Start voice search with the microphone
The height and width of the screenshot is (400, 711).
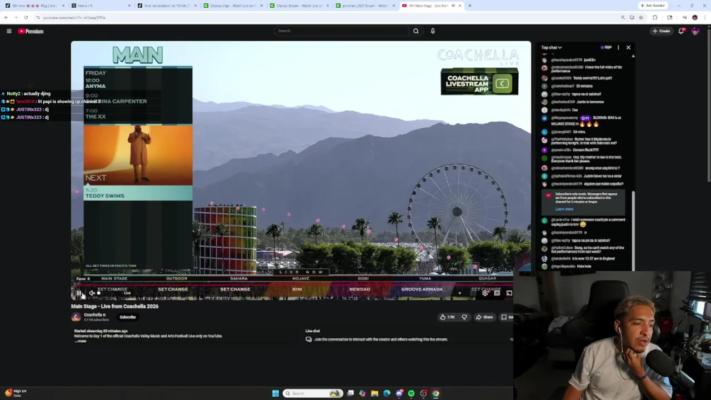(433, 31)
